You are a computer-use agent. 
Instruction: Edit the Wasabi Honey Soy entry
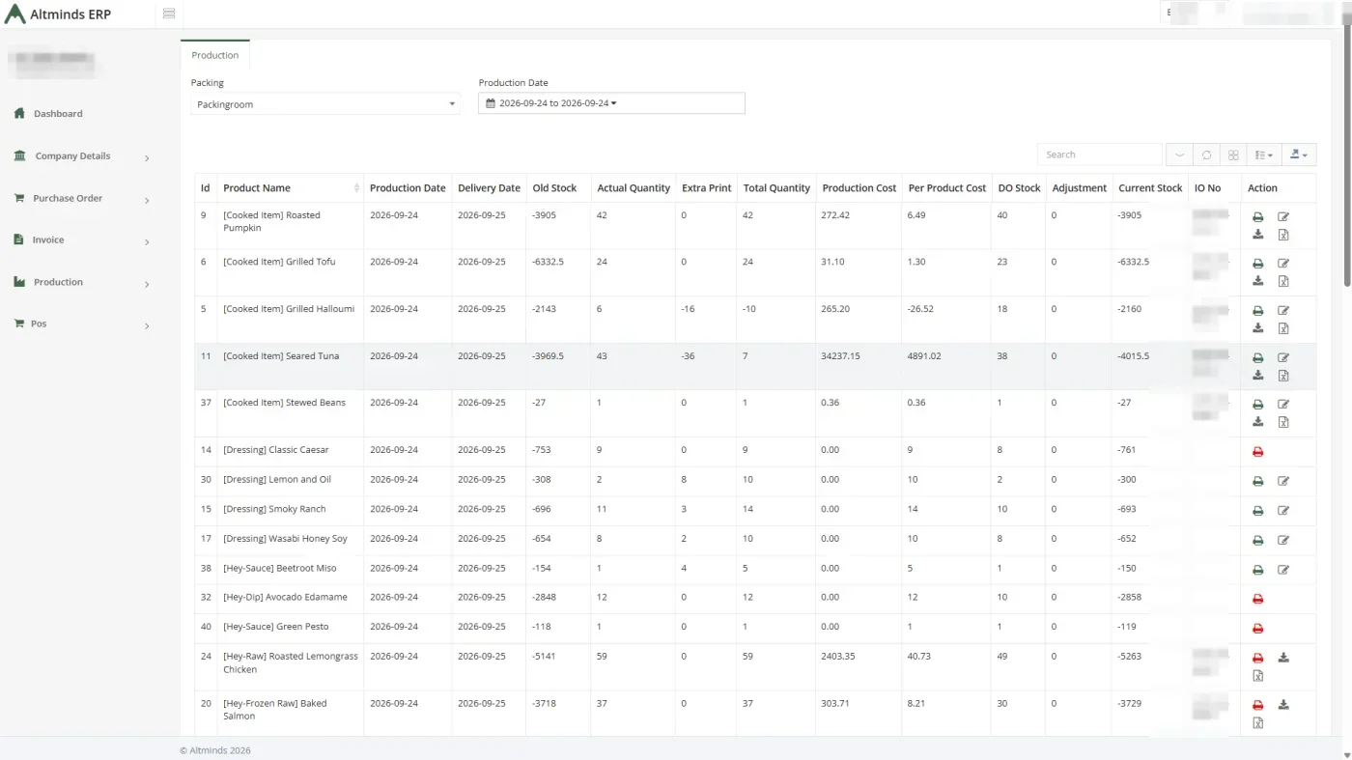(1283, 540)
